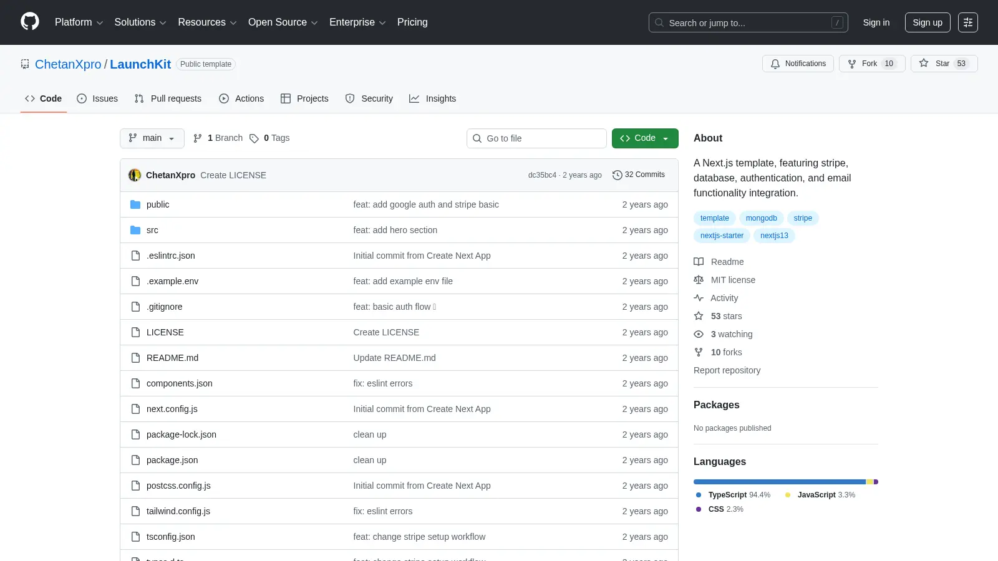The image size is (998, 561).
Task: Open the green Code dropdown button
Action: point(645,138)
